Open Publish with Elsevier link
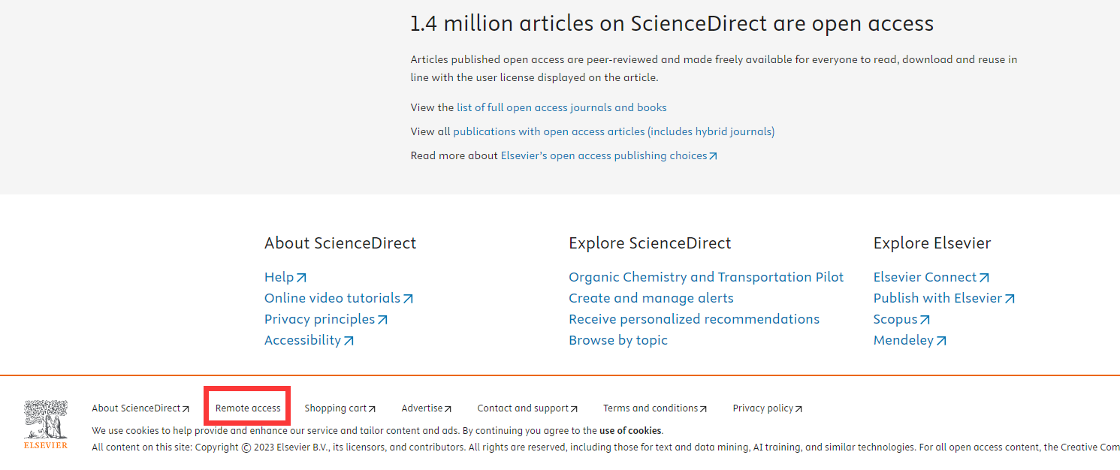 point(943,298)
